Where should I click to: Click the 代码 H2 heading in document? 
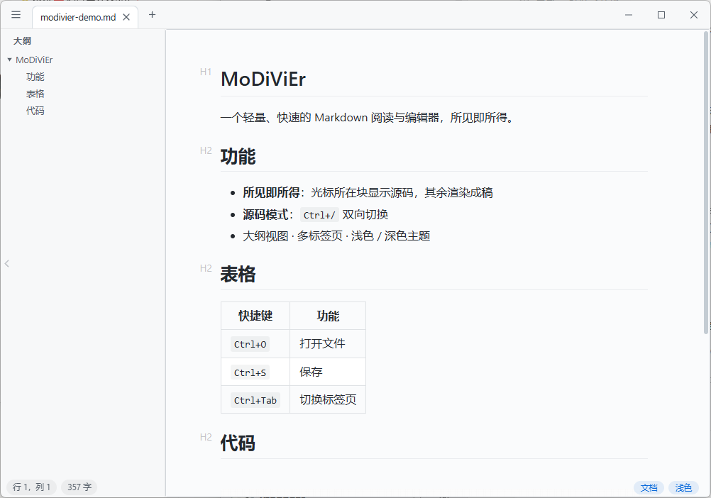(238, 443)
